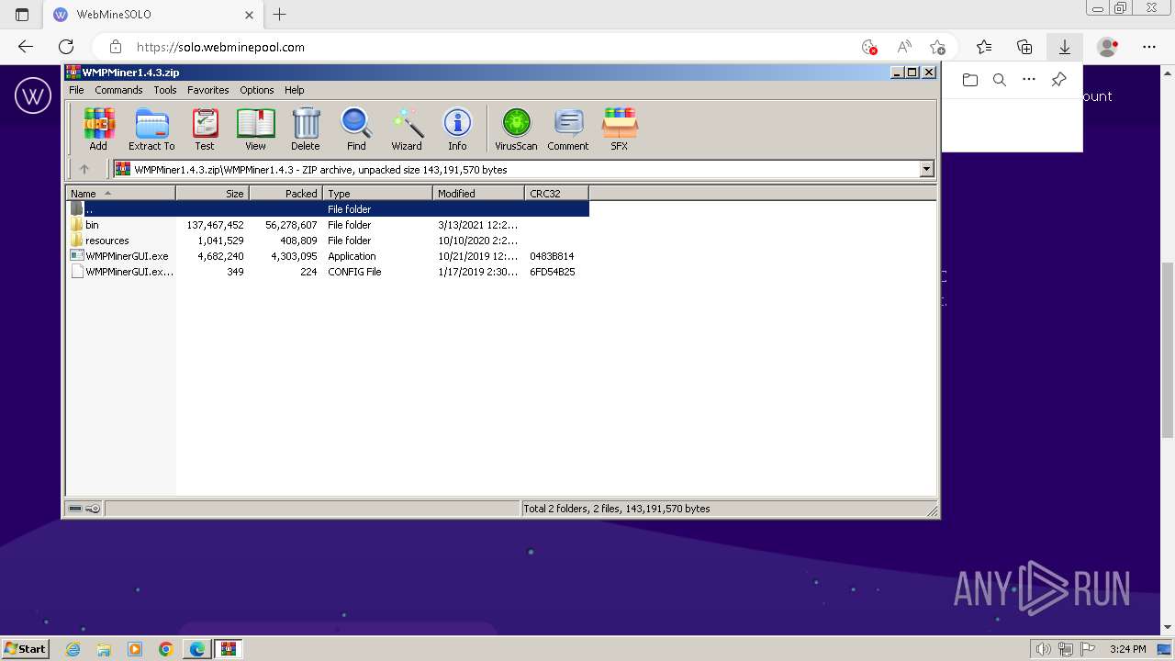The image size is (1175, 661).
Task: Close the WebMineSOLO tab
Action: (x=250, y=15)
